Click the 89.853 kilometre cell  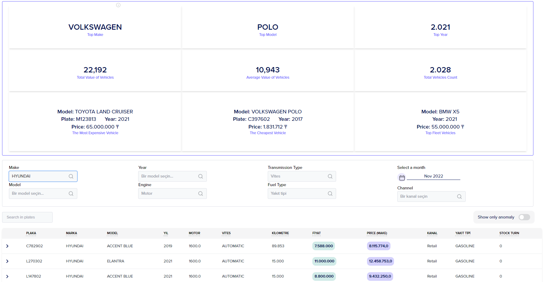pyautogui.click(x=278, y=246)
